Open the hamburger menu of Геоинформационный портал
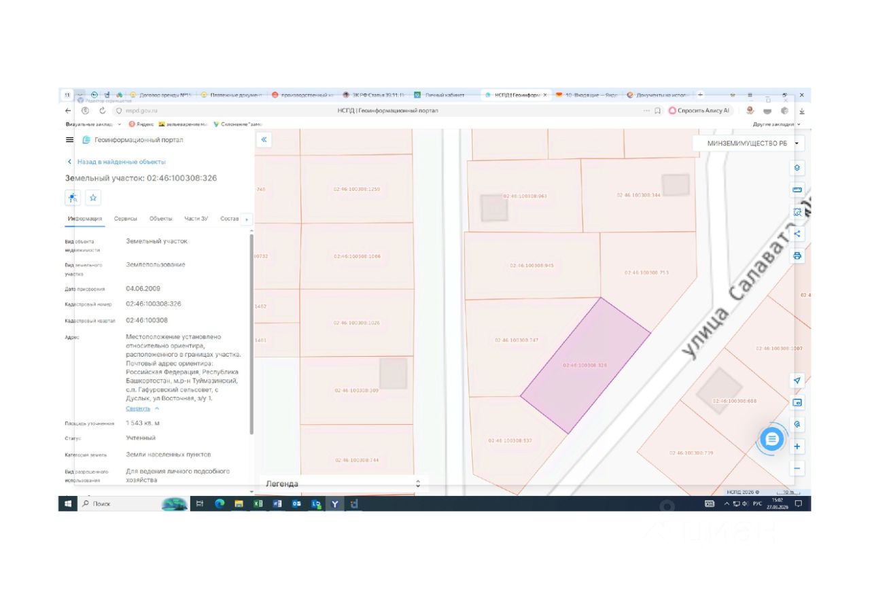Screen dimensions: 870x615 [69, 139]
